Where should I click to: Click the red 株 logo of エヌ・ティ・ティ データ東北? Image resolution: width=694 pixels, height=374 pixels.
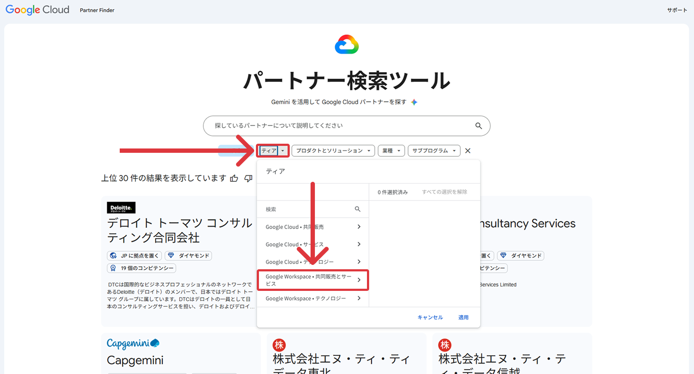point(279,345)
